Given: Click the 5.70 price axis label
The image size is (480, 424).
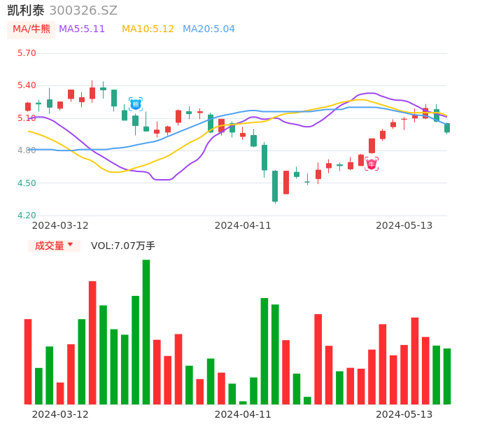Looking at the screenshot, I should coord(27,53).
